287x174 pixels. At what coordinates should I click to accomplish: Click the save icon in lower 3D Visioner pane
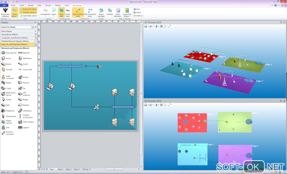coord(146,105)
